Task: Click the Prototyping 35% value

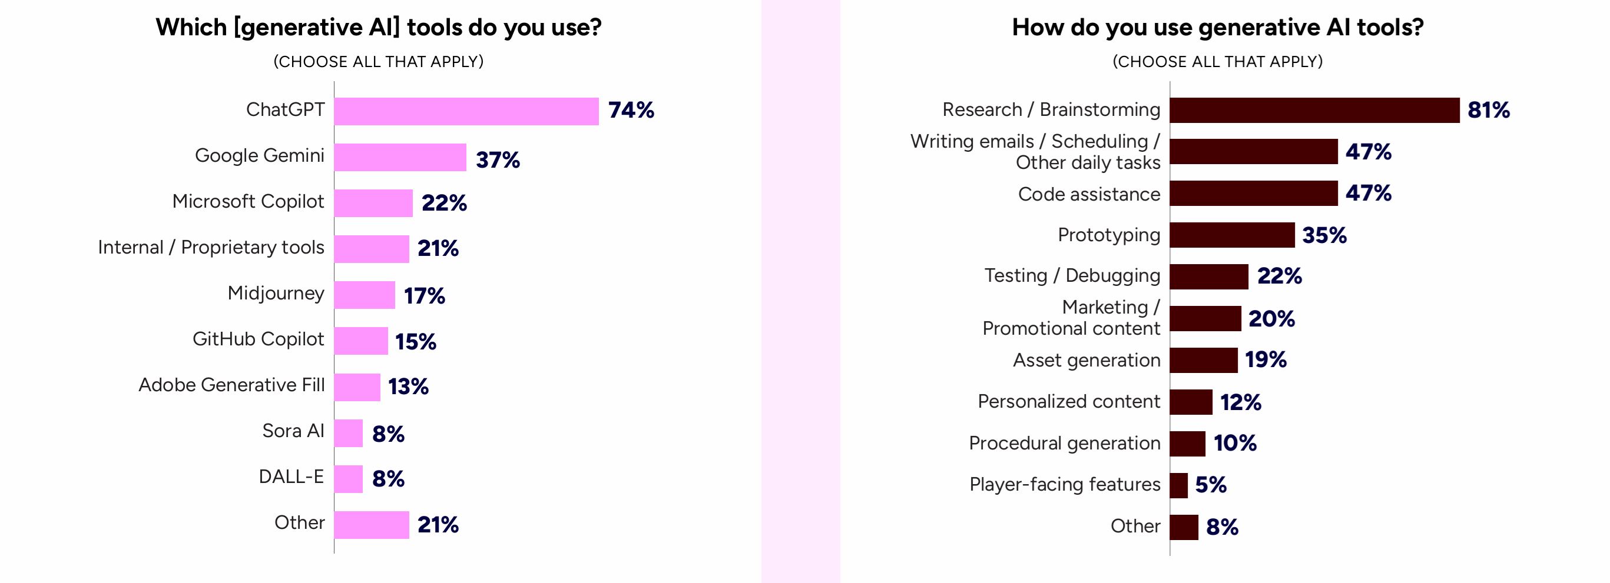Action: (1324, 235)
